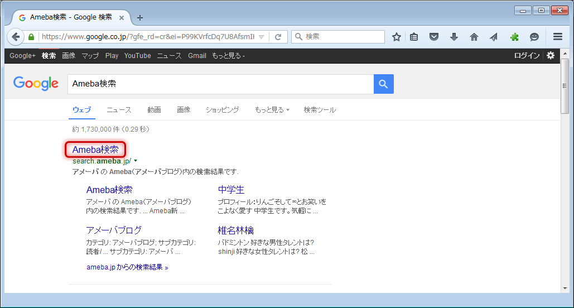This screenshot has width=574, height=308.
Task: Go back with the browser back arrow
Action: point(16,37)
